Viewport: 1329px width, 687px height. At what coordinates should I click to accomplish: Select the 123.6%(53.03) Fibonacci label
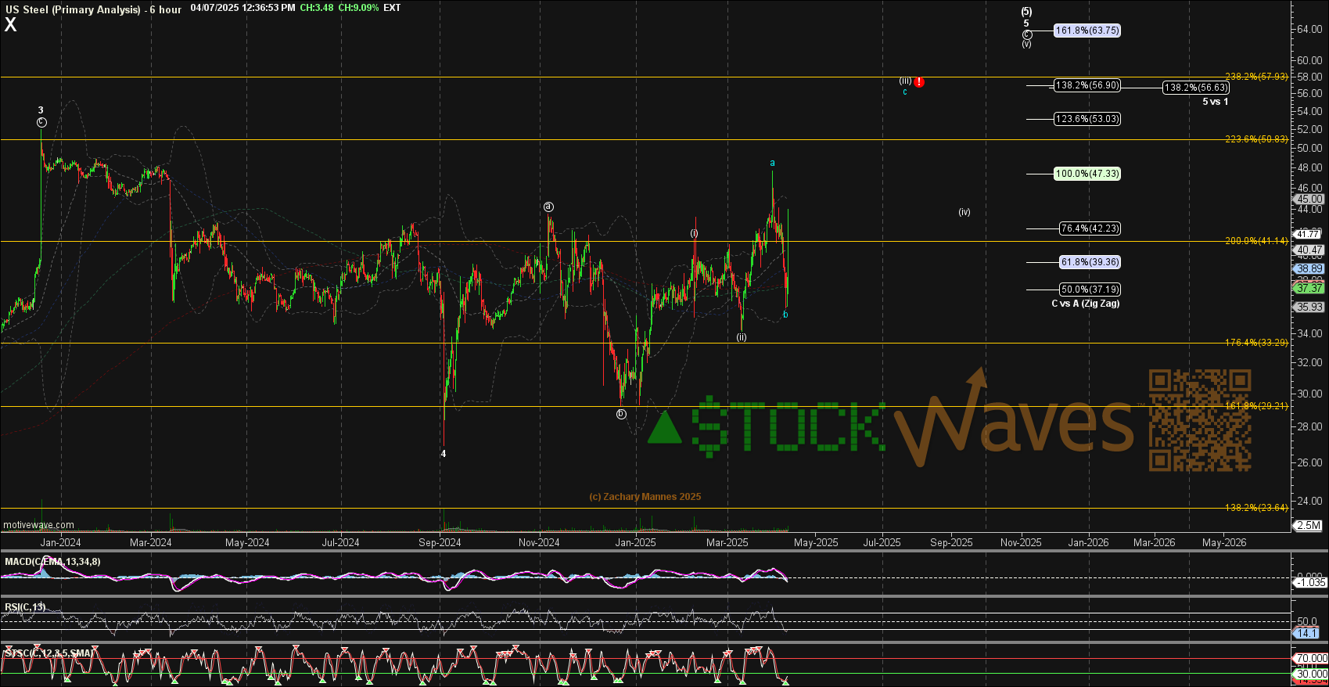1087,119
